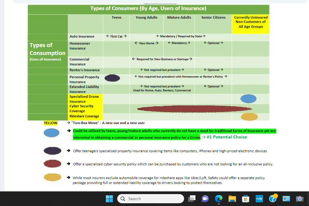Click the yellow Specialized Drone Insurance cell

pos(85,99)
